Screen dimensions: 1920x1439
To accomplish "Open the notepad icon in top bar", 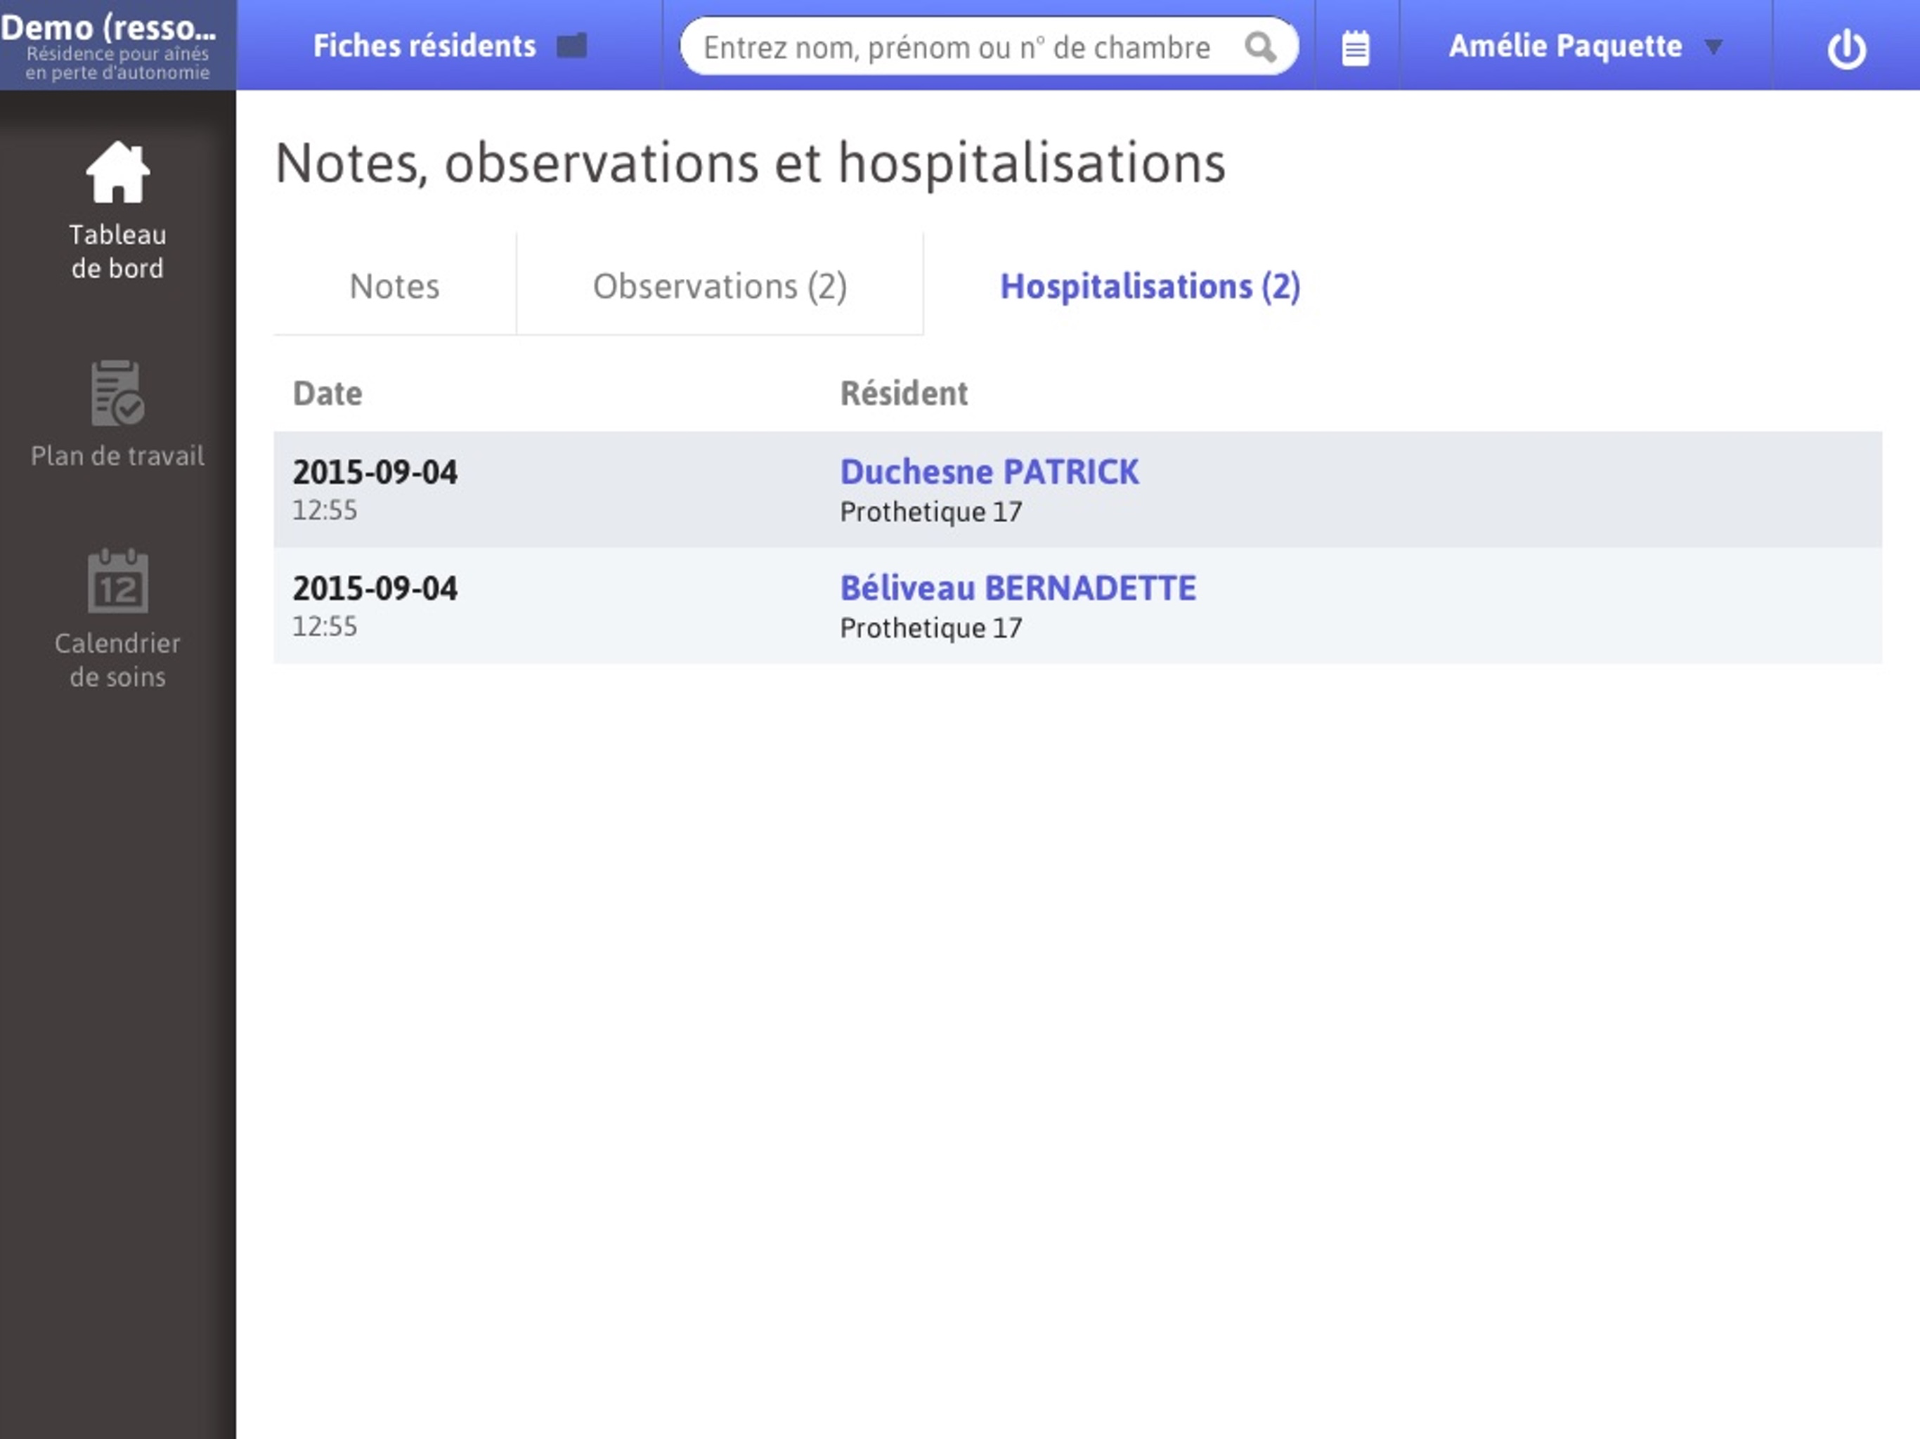I will point(1356,48).
